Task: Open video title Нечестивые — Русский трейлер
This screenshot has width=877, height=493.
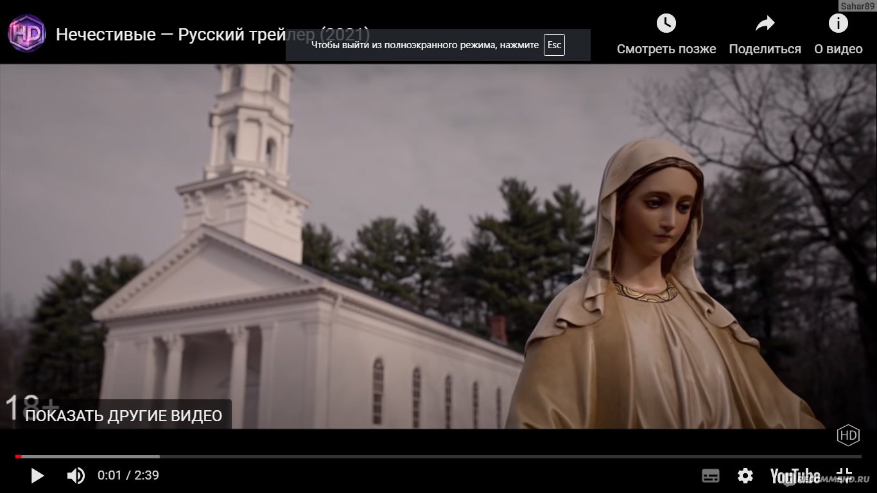Action: (213, 34)
